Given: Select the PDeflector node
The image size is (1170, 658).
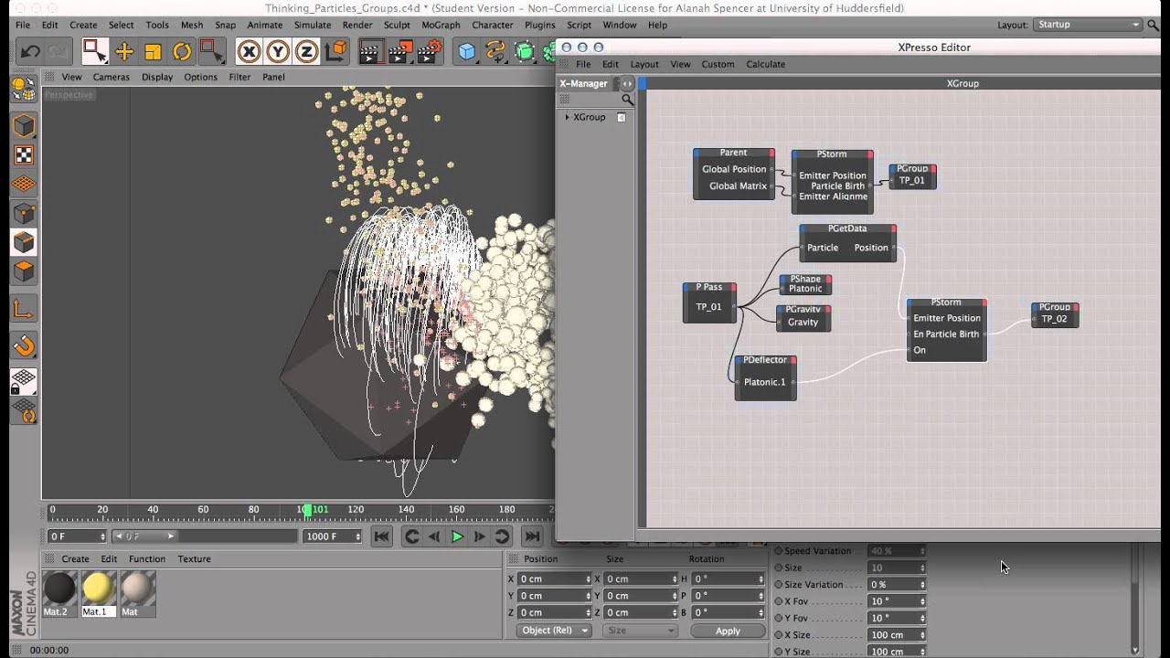Looking at the screenshot, I should (765, 377).
